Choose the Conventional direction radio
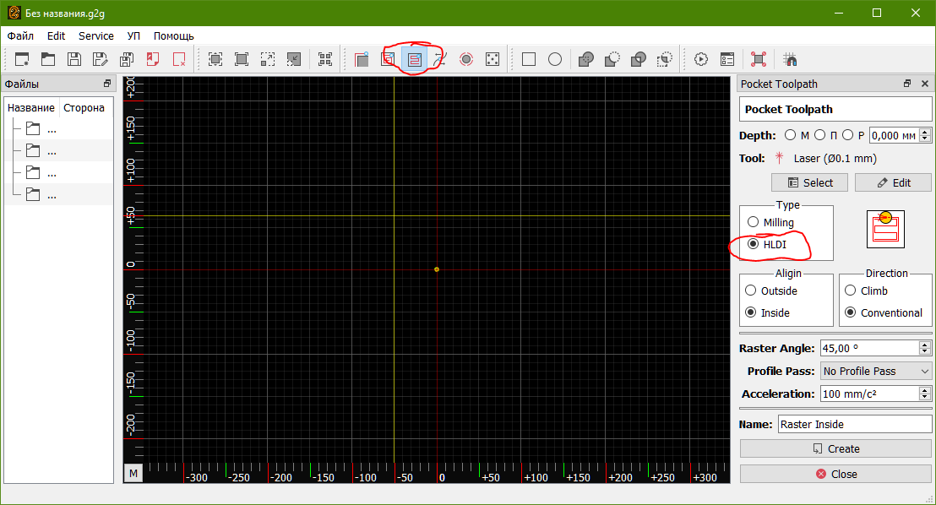This screenshot has height=505, width=936. [x=851, y=312]
